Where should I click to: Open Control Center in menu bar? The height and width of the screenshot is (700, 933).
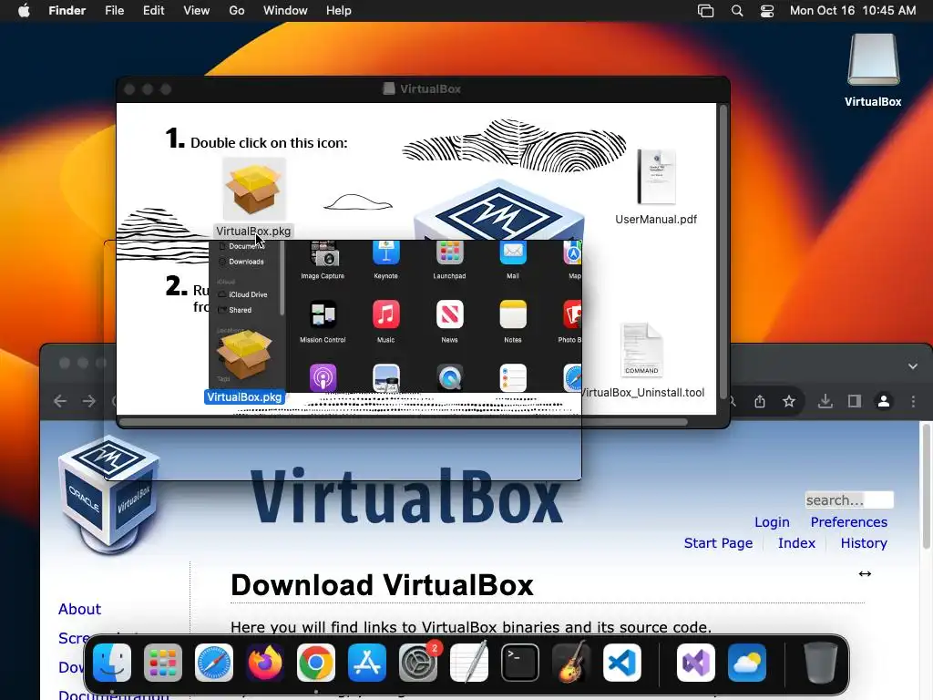[767, 11]
